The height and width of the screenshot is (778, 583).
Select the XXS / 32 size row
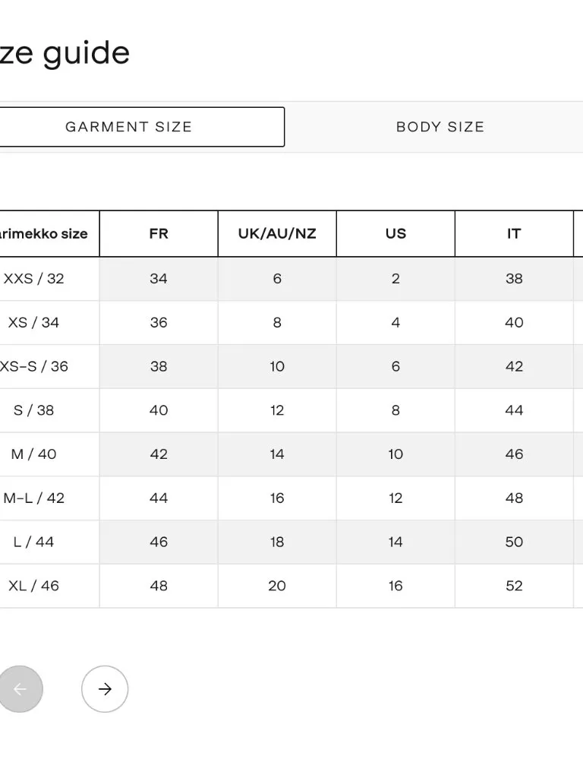pos(291,279)
